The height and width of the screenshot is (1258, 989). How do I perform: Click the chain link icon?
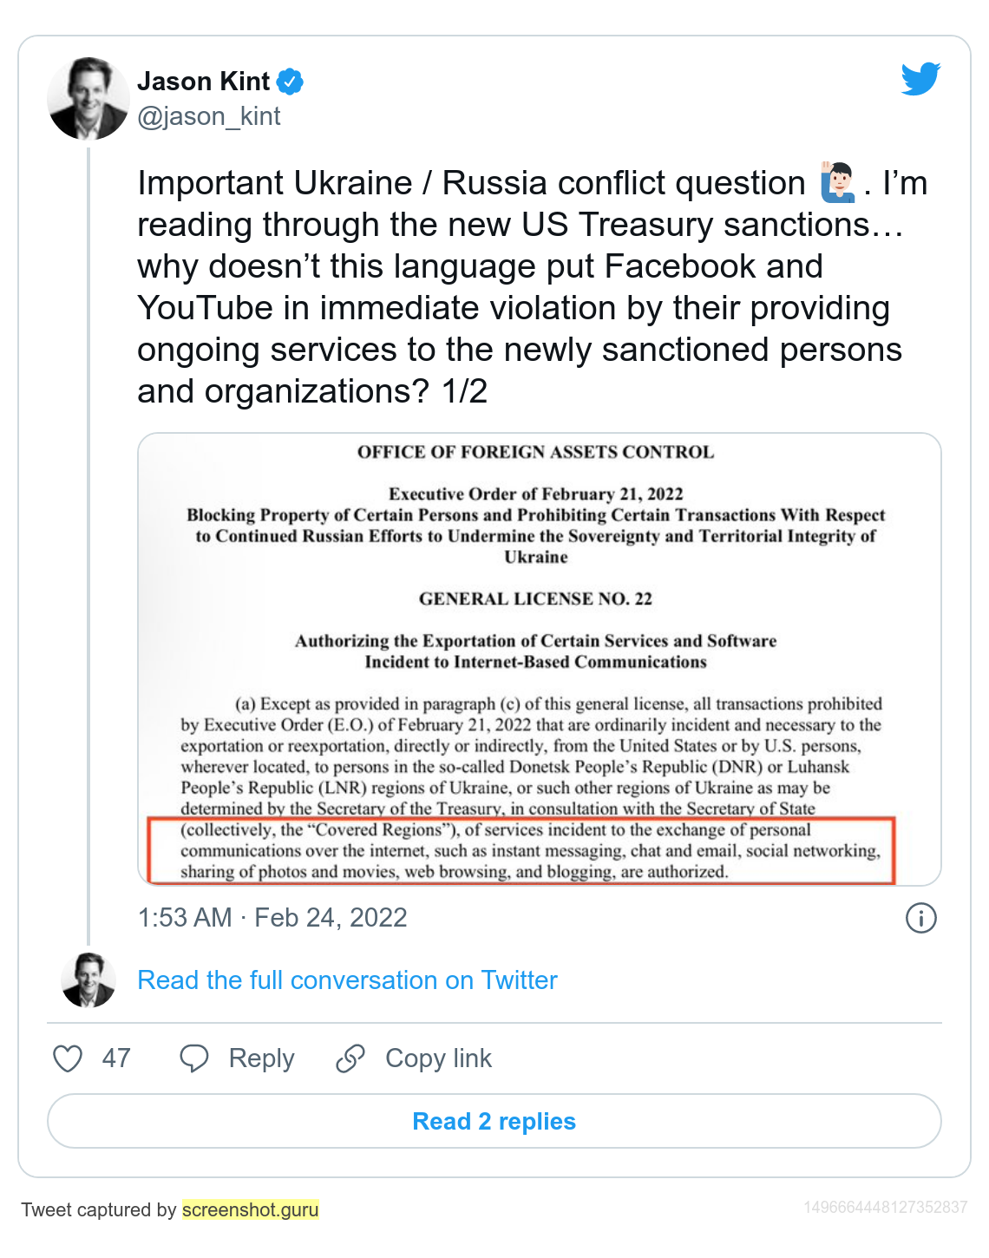click(x=350, y=1058)
